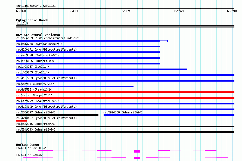Click the 62388k ruler tick label
Image resolution: width=242 pixels, height=161 pixels.
tap(74, 11)
